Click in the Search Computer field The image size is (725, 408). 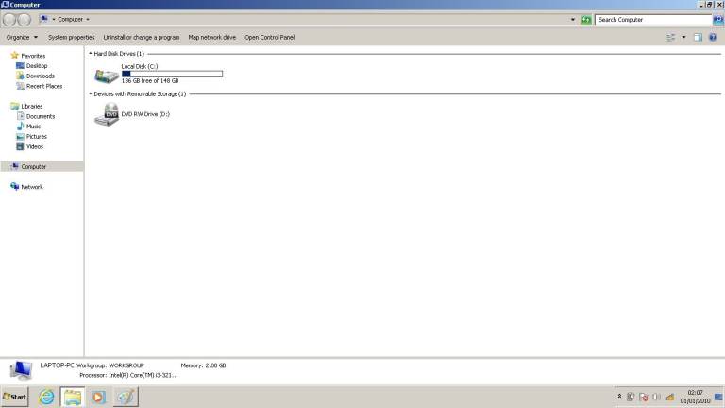click(x=651, y=19)
